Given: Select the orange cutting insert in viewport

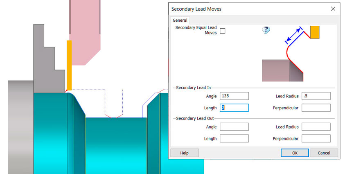Looking at the screenshot, I should tap(69, 66).
